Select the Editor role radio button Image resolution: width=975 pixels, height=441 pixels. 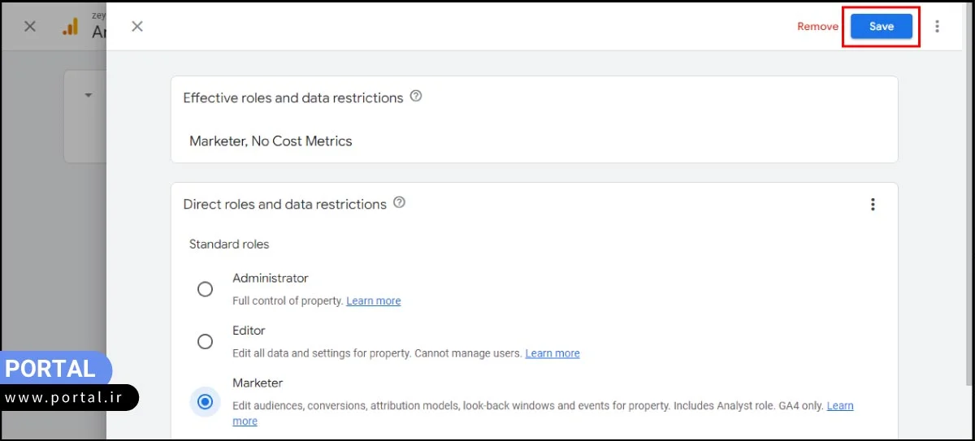(x=205, y=342)
